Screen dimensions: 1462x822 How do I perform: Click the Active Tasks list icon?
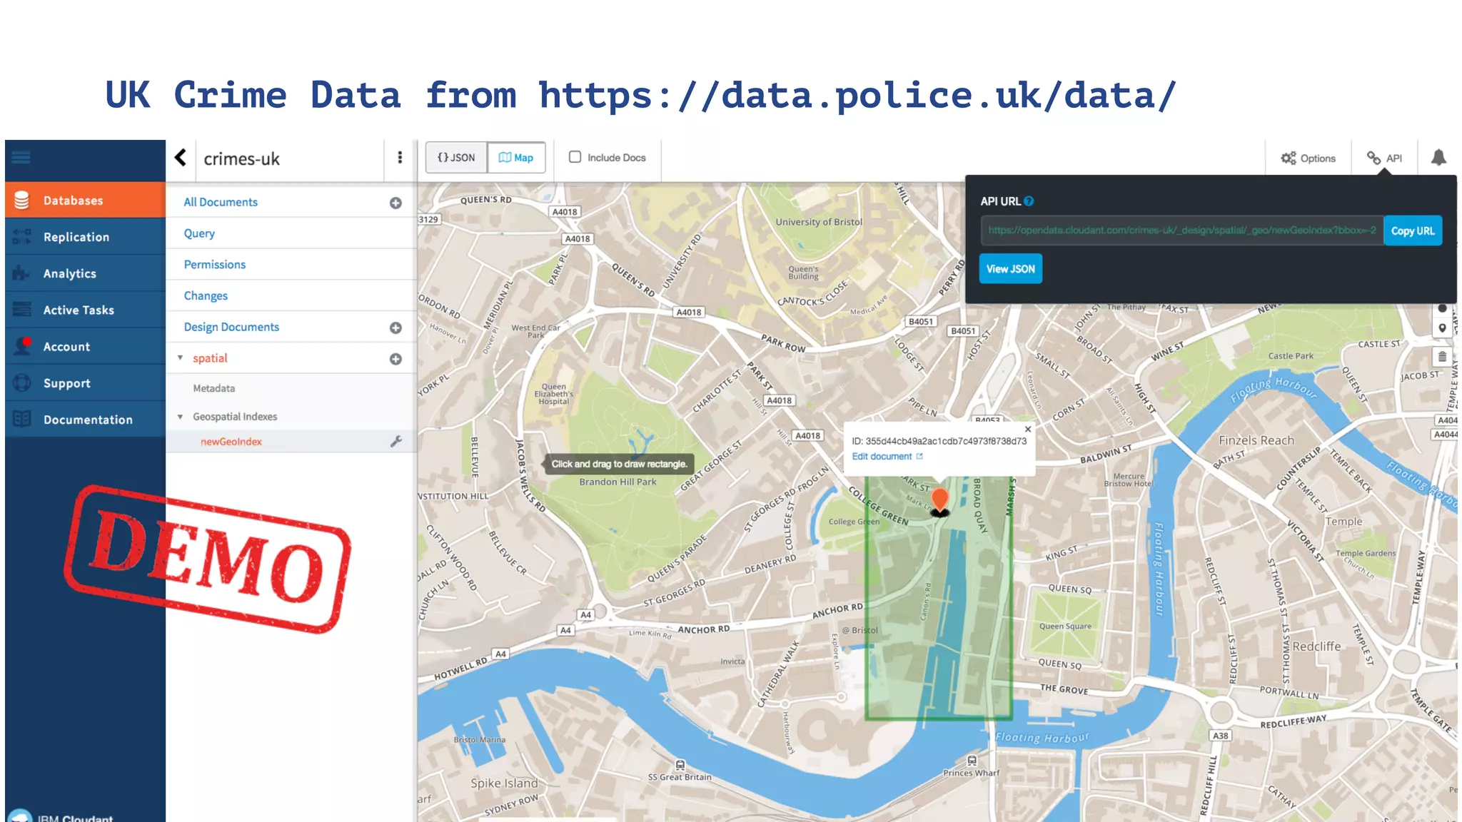[22, 310]
